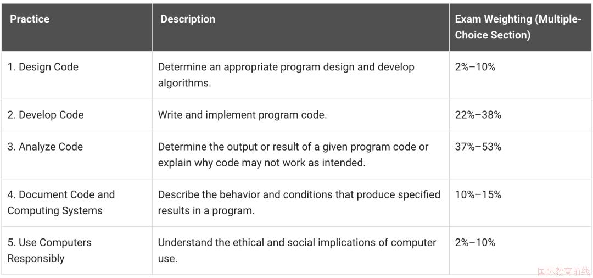Click the Practice column header

30,19
